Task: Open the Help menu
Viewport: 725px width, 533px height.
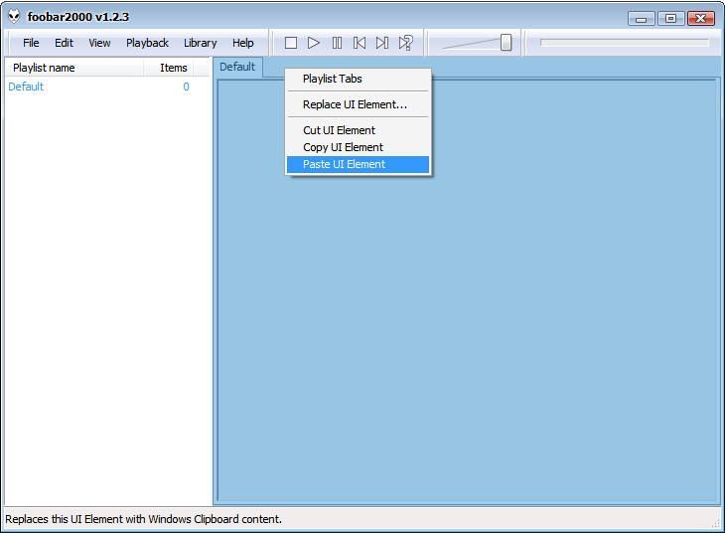Action: pyautogui.click(x=242, y=43)
